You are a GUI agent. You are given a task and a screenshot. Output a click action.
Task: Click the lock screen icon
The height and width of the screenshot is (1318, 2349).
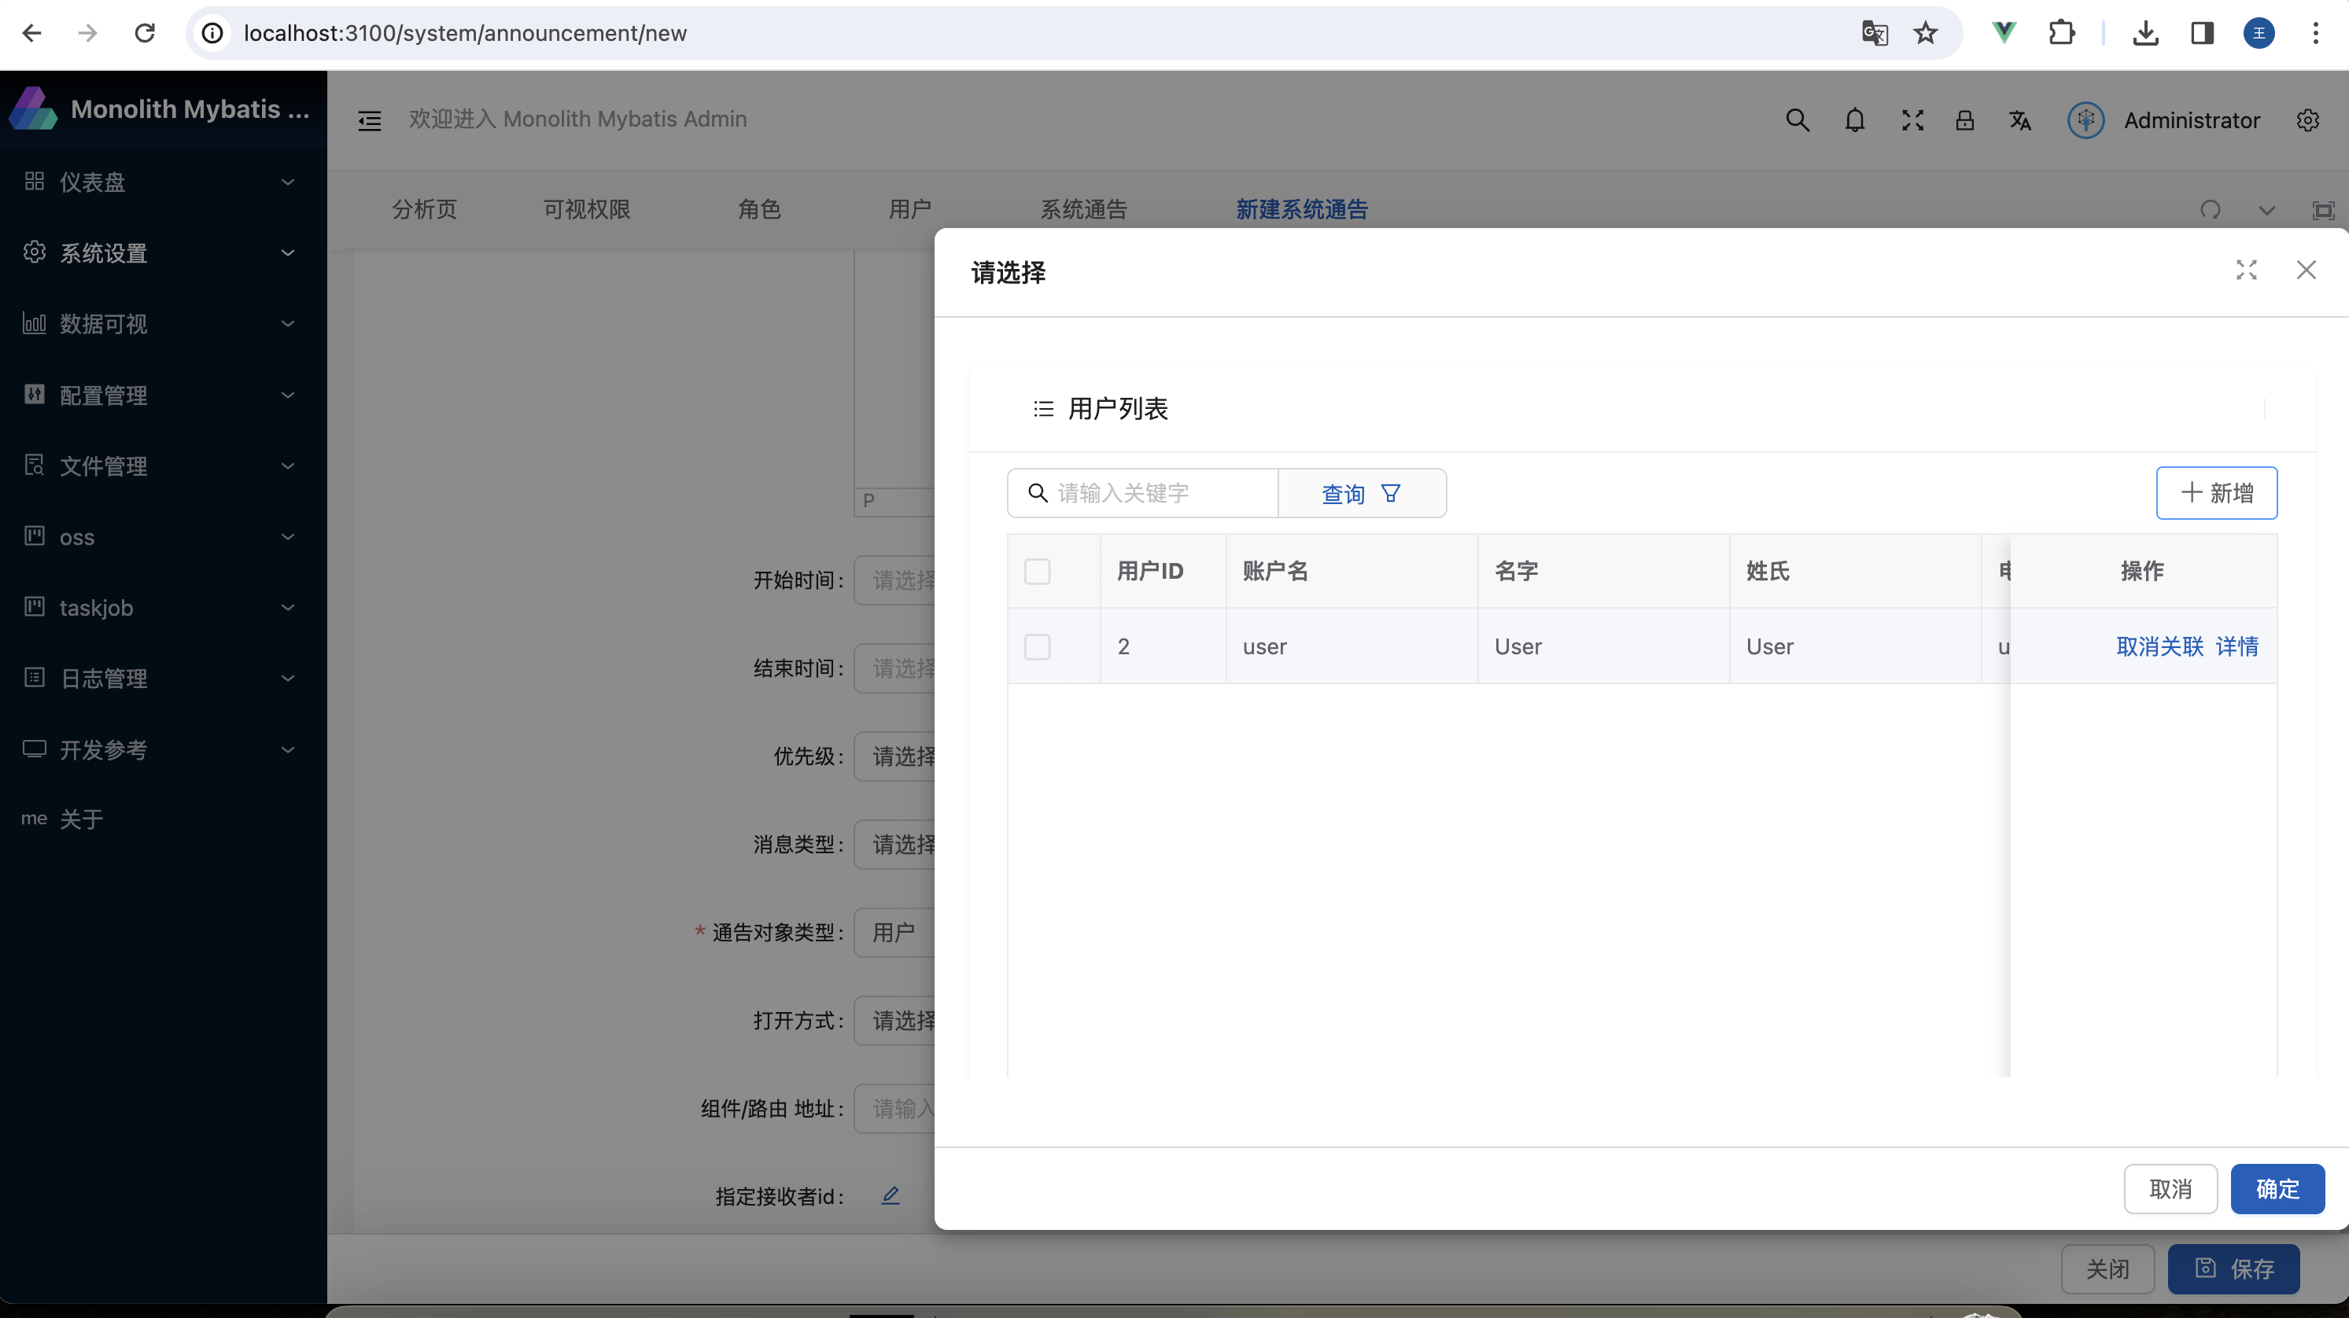pos(1964,120)
